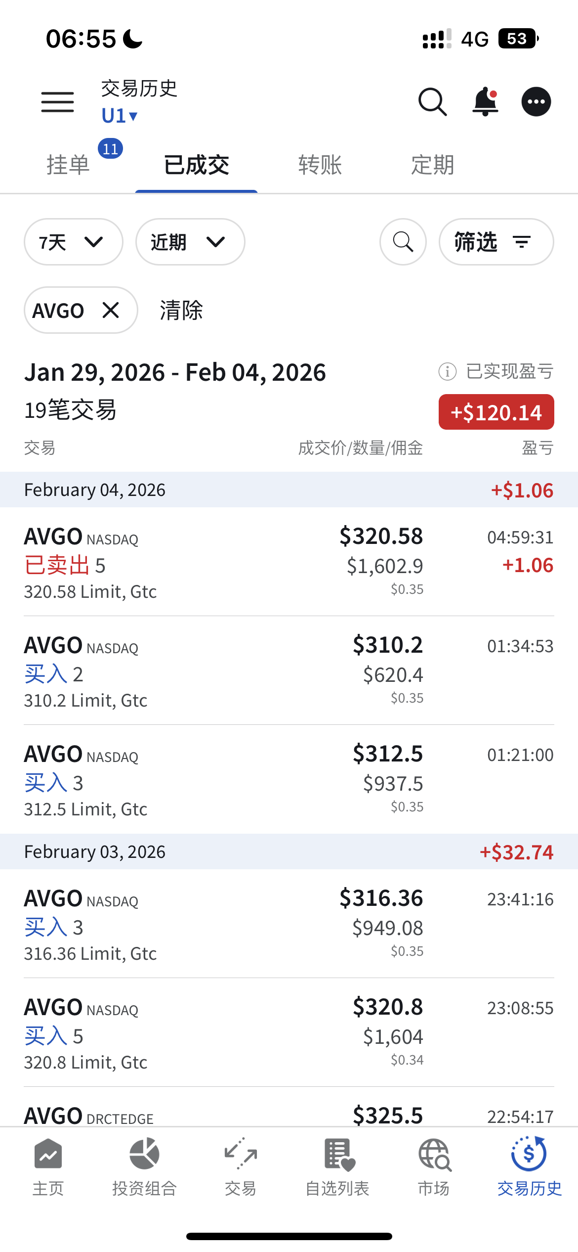
Task: Open the 近期 sort dropdown
Action: coord(190,242)
